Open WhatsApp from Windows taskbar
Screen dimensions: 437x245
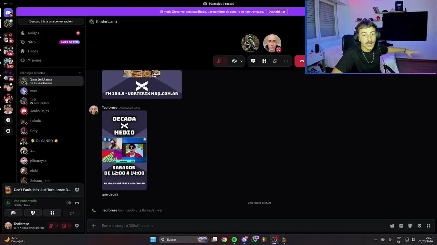pos(254,240)
